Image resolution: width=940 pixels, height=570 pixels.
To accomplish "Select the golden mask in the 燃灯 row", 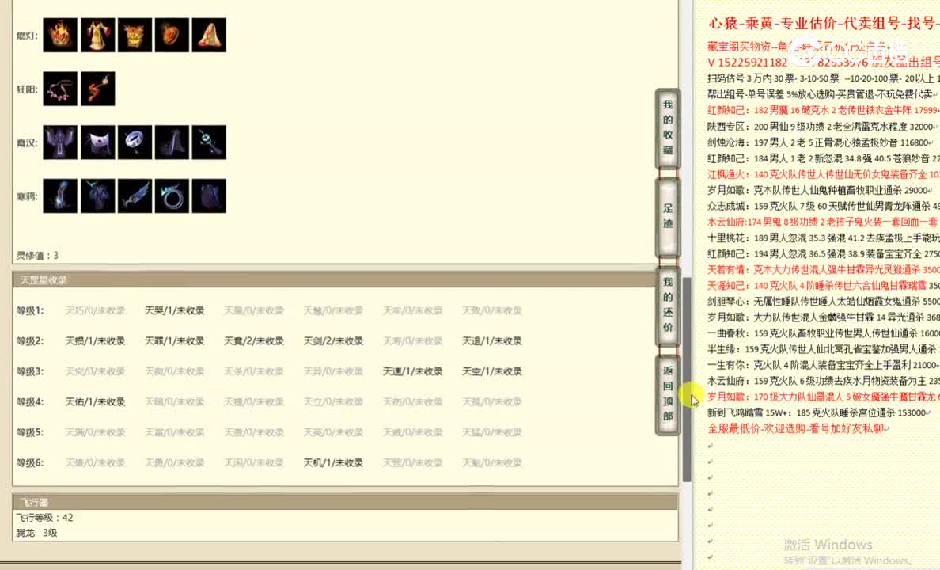I will coord(135,35).
